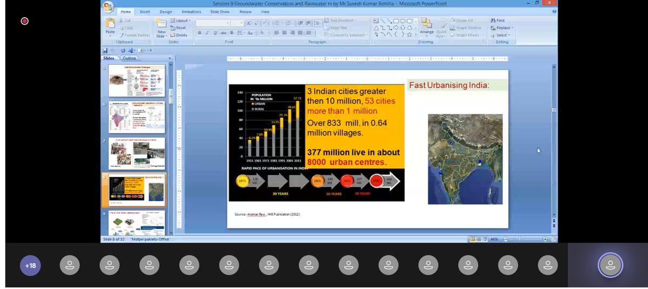Select the Oval shape in the gallery

tap(403, 21)
